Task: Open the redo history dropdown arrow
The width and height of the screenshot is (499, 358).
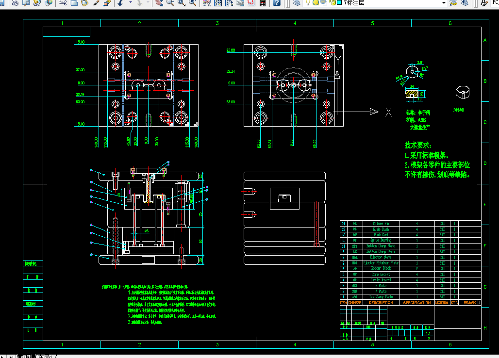Action: point(149,2)
